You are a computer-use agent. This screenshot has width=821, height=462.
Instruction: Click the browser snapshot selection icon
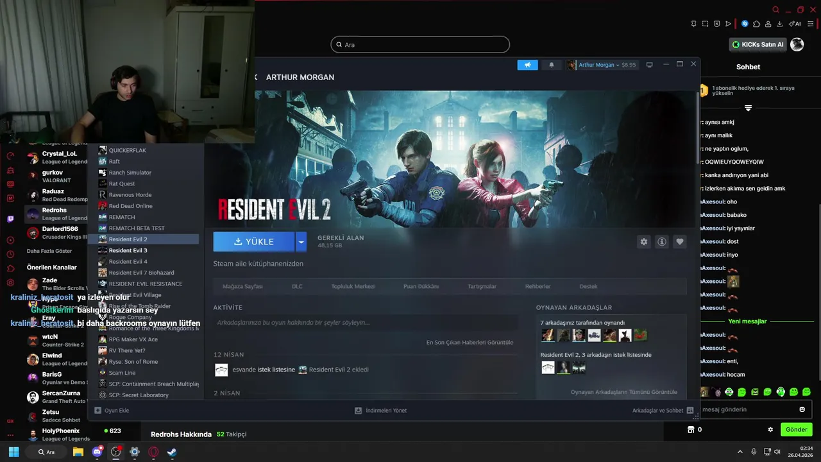click(705, 24)
